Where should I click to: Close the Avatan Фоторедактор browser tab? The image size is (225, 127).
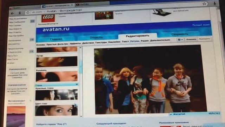72,5
